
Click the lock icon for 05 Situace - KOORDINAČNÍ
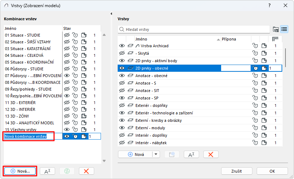coord(75,62)
